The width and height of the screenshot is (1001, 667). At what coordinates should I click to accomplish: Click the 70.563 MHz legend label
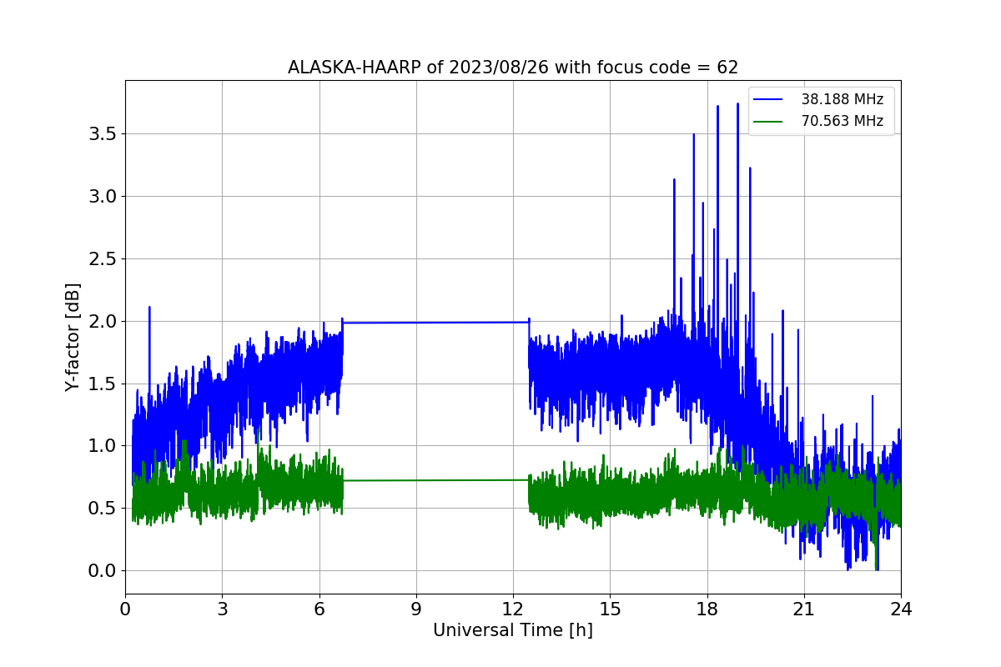coord(842,121)
